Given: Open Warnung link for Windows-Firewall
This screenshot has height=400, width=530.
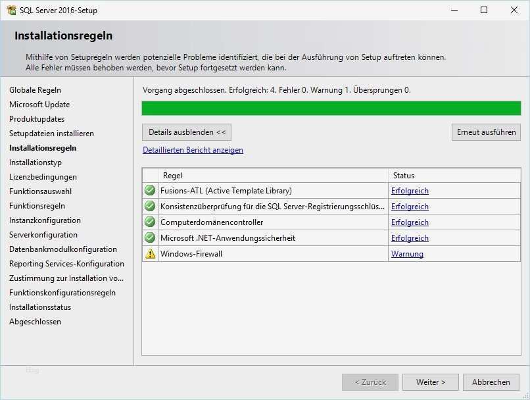Looking at the screenshot, I should tap(407, 254).
